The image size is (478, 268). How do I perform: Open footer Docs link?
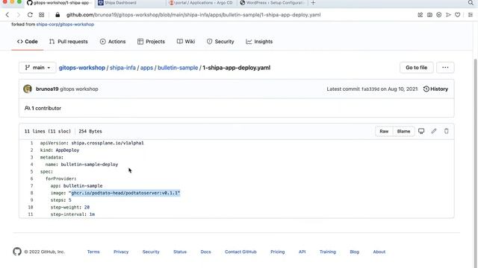pos(206,252)
